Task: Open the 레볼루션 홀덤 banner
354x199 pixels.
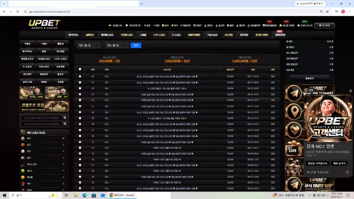Action: click(44, 106)
